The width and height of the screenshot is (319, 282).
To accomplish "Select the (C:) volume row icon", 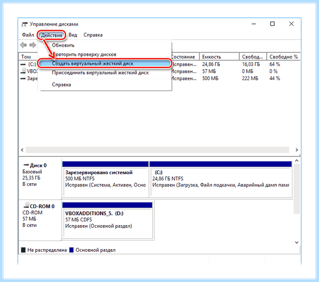I will point(23,64).
